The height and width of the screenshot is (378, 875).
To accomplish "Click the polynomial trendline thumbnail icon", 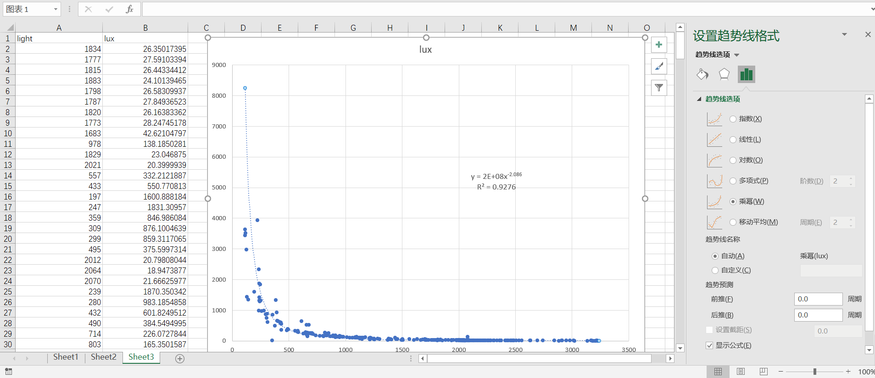I will (x=714, y=181).
